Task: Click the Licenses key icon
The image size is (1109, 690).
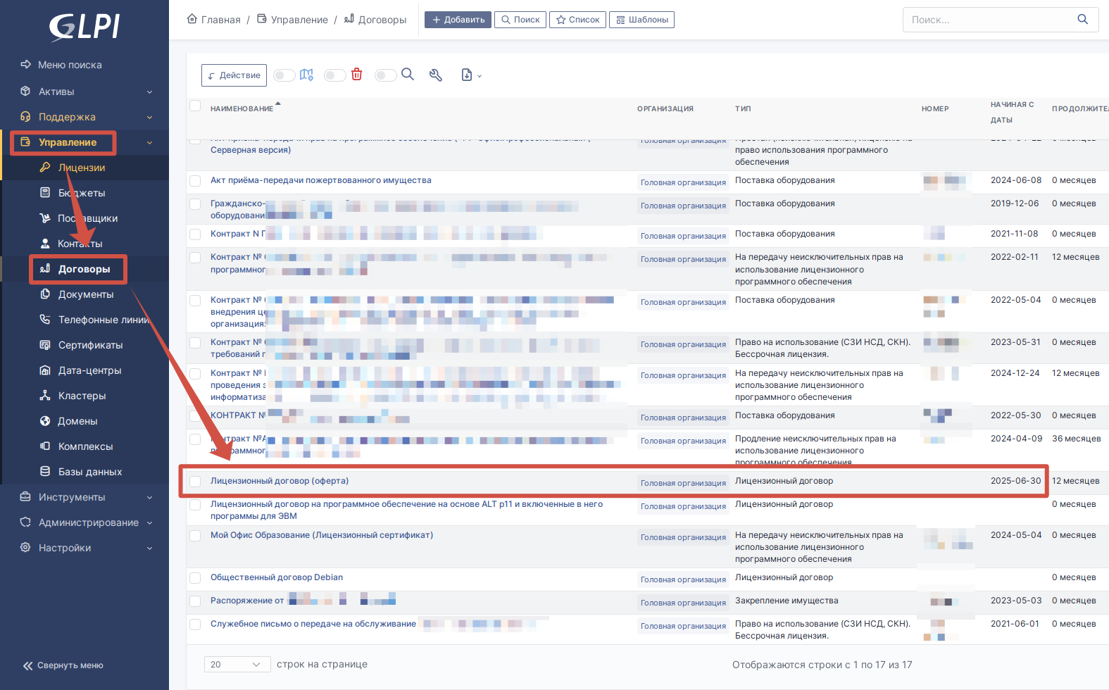Action: (x=45, y=168)
